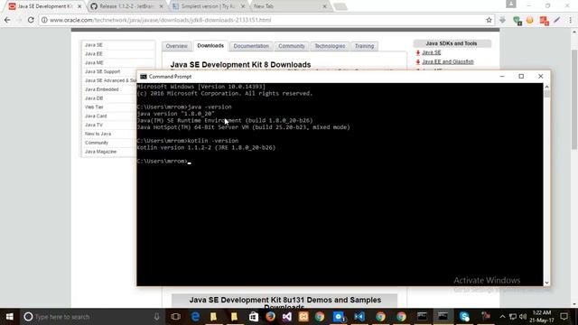Open the Chrome user profile button
The height and width of the screenshot is (325, 578).
[510, 4]
